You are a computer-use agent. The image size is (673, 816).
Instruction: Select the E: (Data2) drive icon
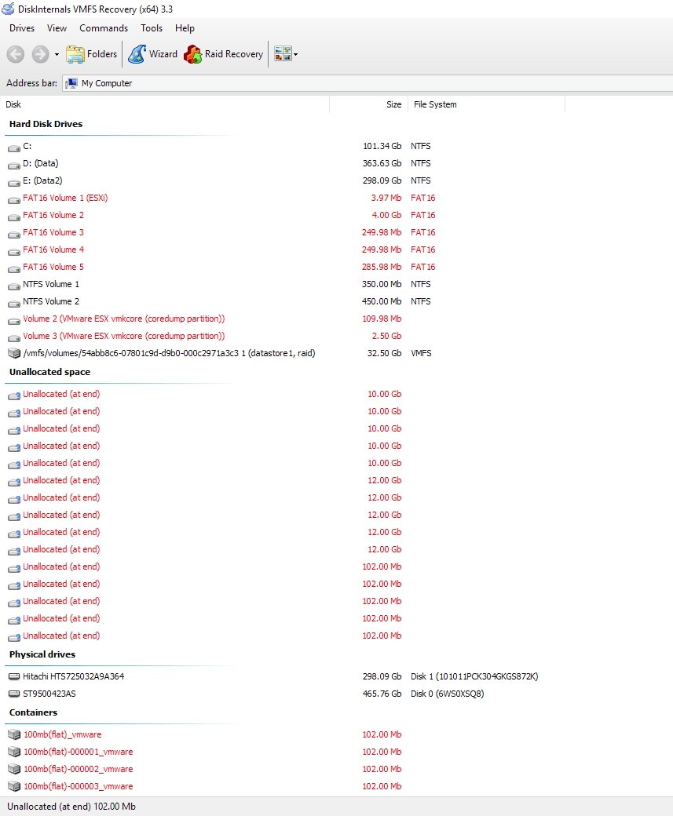point(14,181)
